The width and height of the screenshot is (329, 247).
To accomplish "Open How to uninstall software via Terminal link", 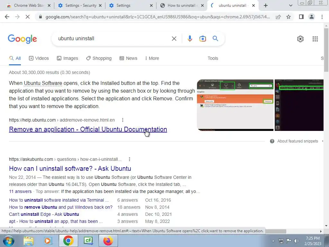I will pyautogui.click(x=59, y=200).
